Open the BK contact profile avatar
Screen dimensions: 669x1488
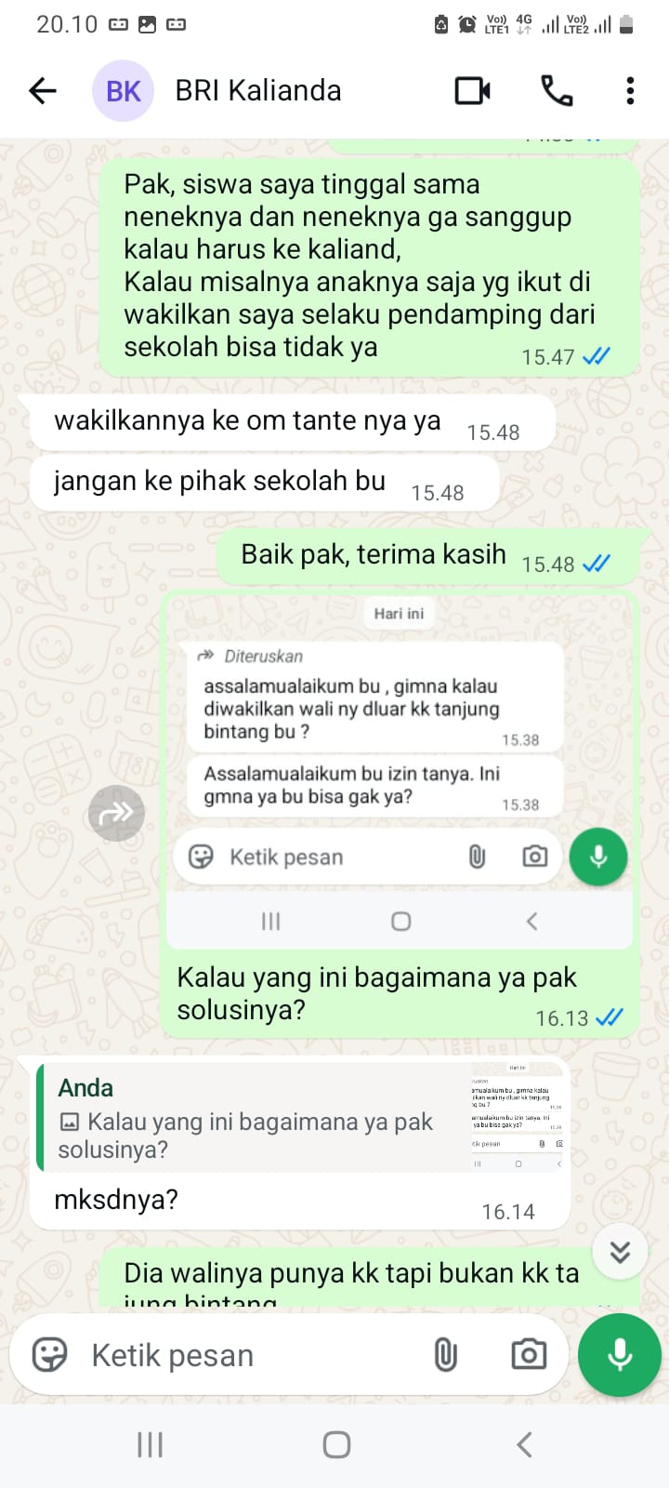[x=123, y=91]
